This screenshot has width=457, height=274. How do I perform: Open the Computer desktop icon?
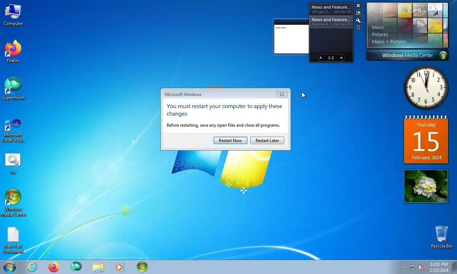[13, 15]
